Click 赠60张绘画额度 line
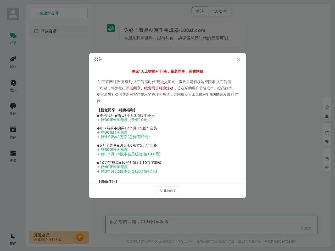The image size is (335, 251). coord(112,167)
